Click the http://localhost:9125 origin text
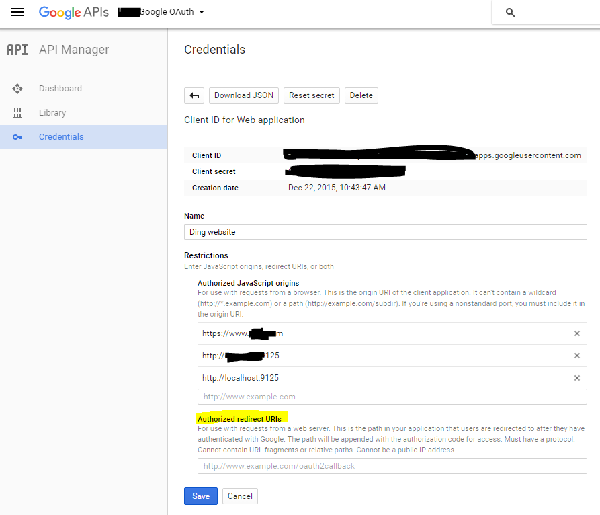The width and height of the screenshot is (600, 515). point(241,378)
